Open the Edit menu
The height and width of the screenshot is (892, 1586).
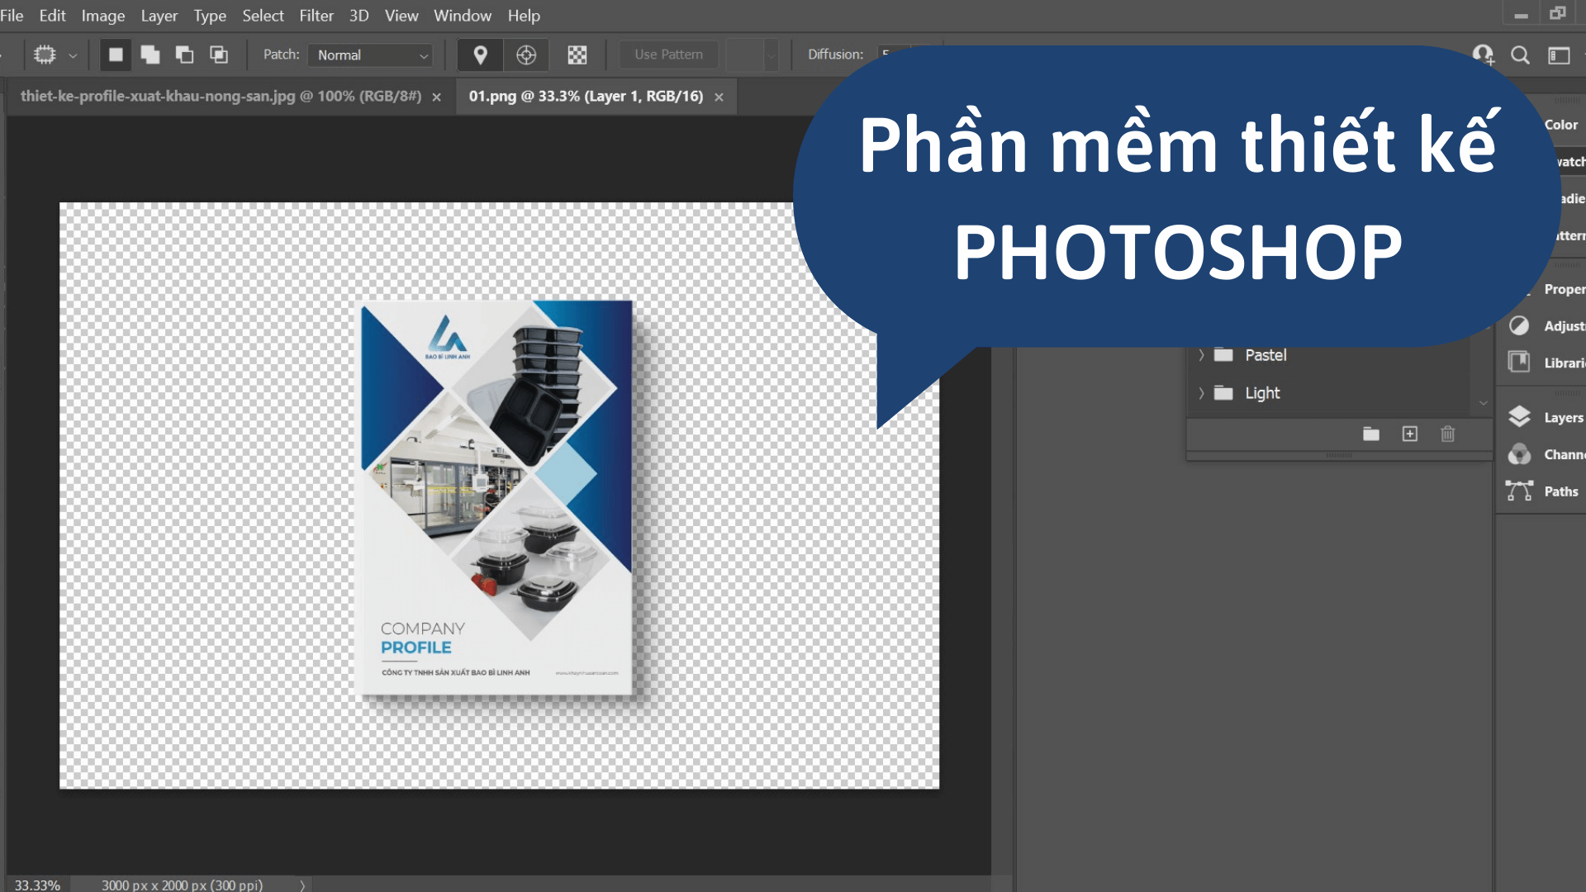[52, 16]
